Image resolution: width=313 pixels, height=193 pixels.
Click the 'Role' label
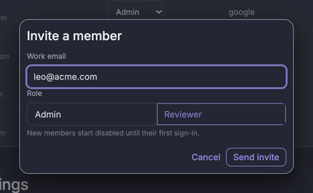point(34,93)
